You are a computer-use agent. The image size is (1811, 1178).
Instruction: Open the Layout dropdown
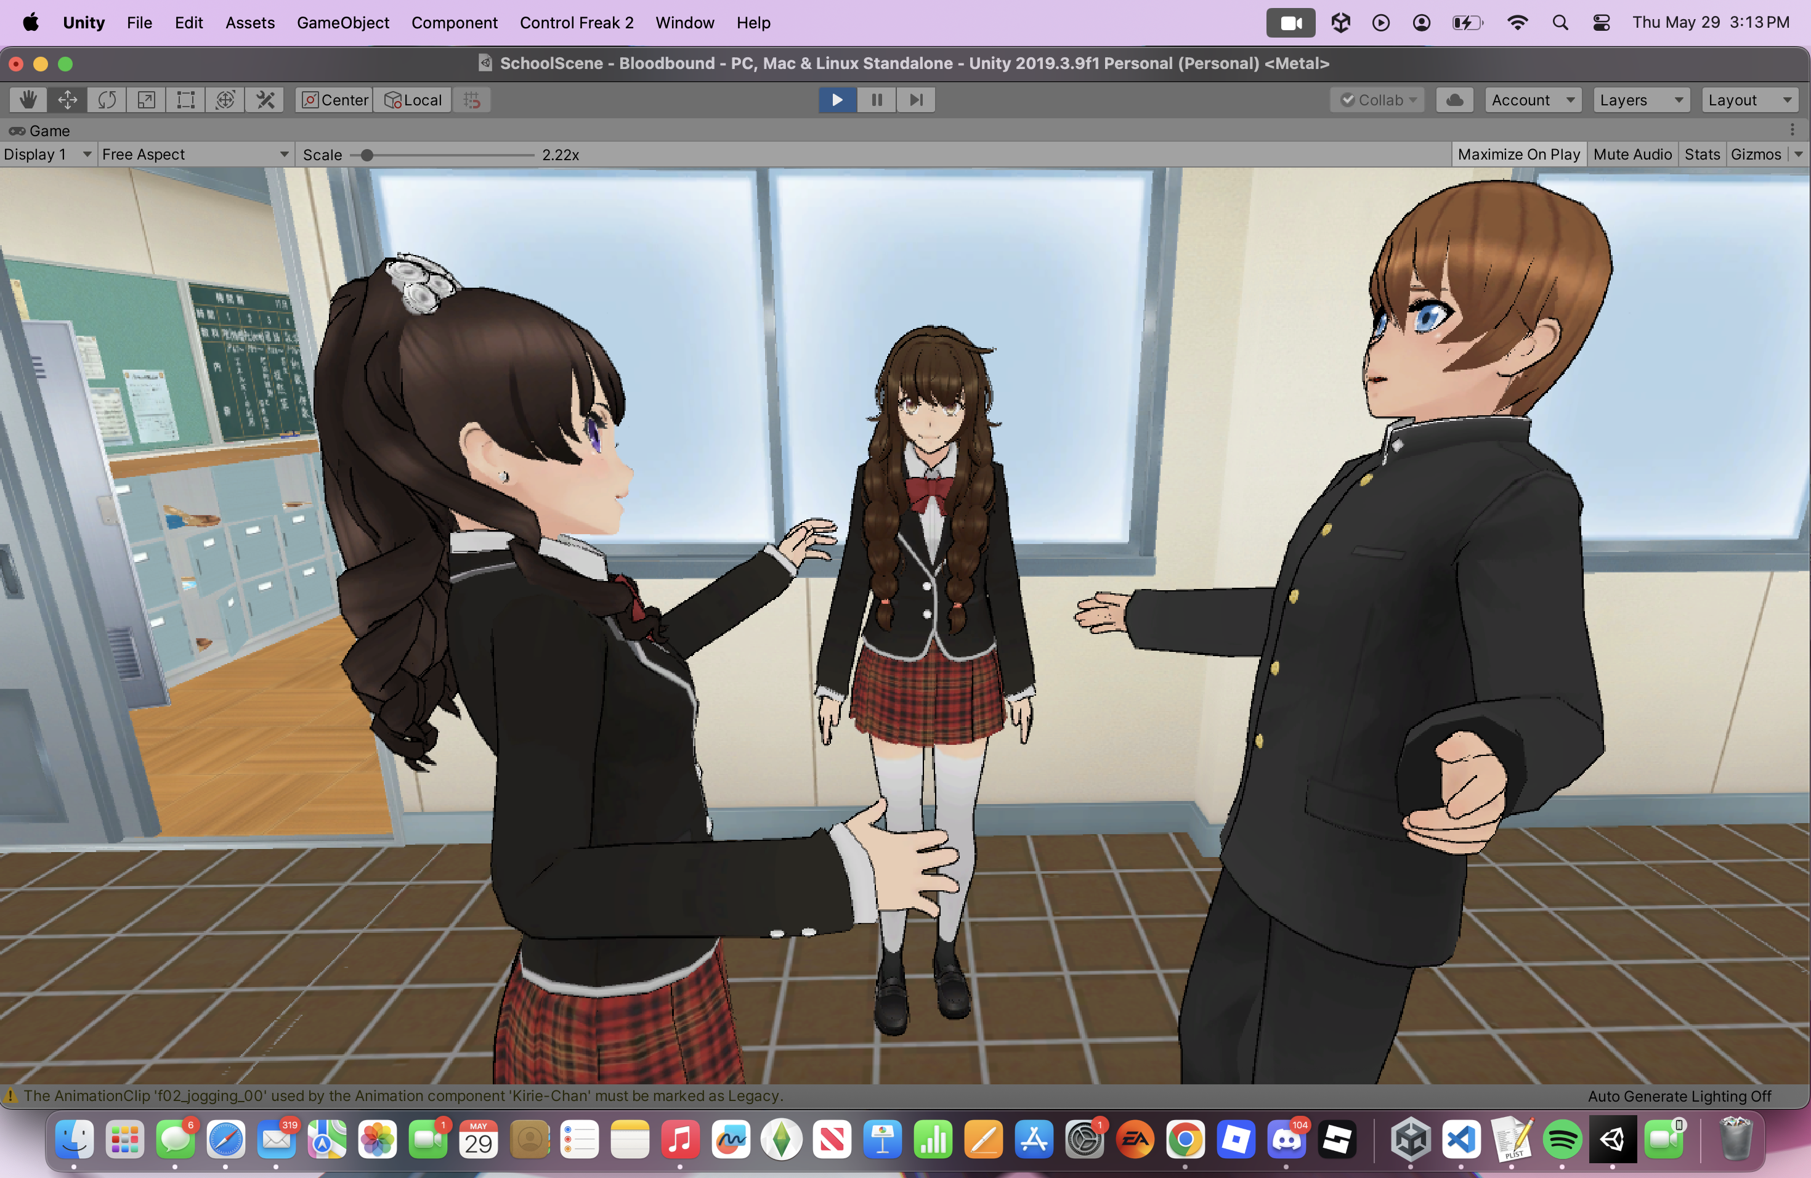point(1749,100)
